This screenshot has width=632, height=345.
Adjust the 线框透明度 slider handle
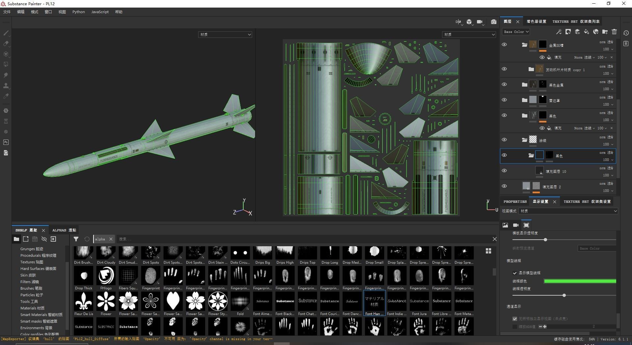pos(564,295)
